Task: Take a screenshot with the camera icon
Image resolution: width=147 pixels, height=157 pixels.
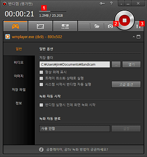Action: (110, 26)
